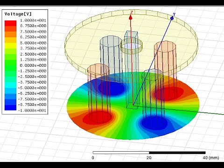This screenshot has width=224, height=168.
Task: Select the -7.5000e+000 legend value
Action: [32, 99]
